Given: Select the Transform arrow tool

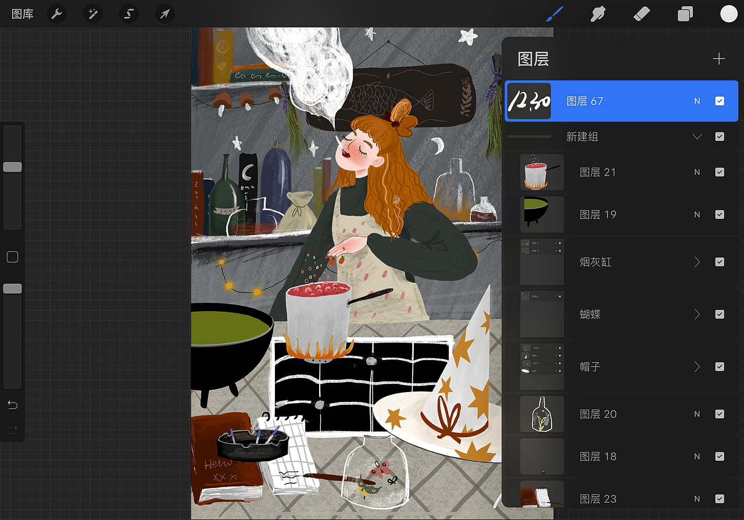Looking at the screenshot, I should tap(164, 13).
